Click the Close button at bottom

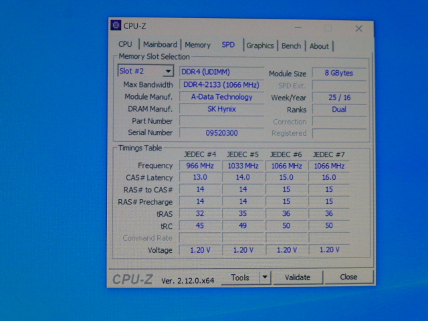348,277
